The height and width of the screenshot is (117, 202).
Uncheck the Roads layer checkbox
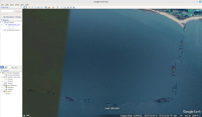[4, 83]
